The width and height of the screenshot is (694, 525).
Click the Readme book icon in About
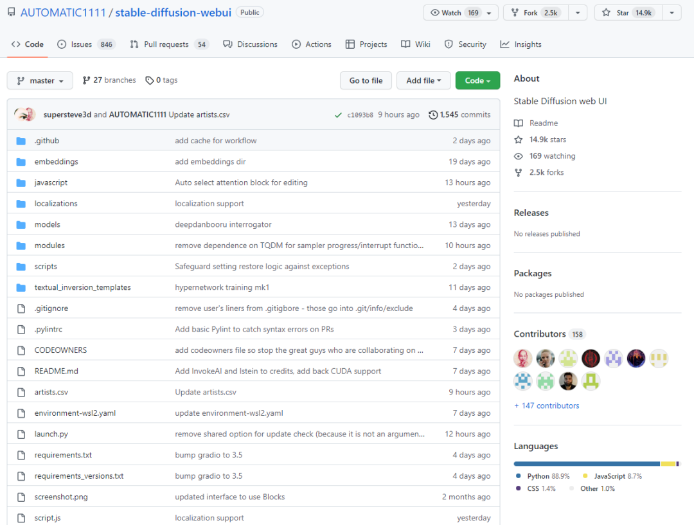(519, 123)
